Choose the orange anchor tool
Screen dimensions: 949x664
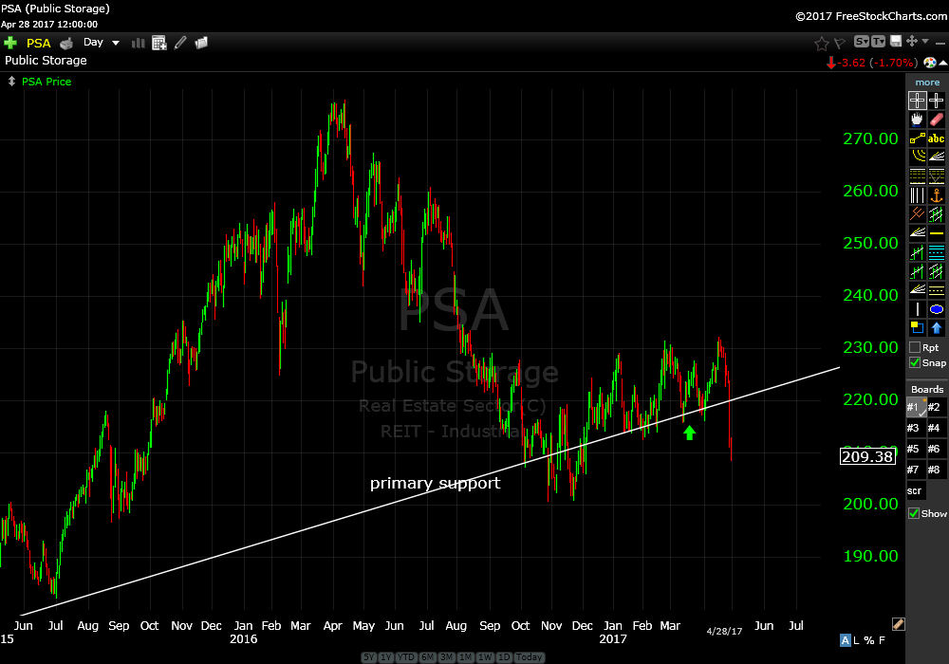(x=937, y=195)
